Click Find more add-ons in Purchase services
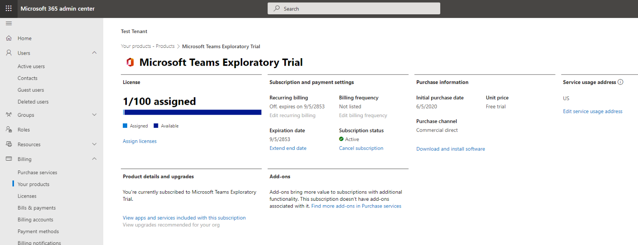 coord(356,206)
